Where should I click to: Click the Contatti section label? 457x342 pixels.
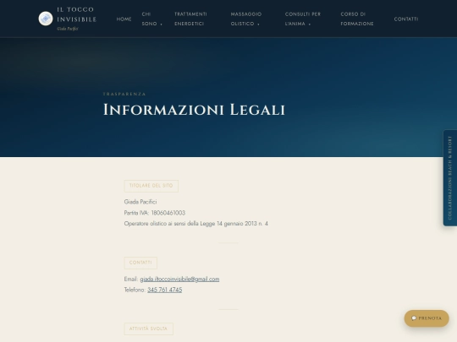tap(140, 263)
